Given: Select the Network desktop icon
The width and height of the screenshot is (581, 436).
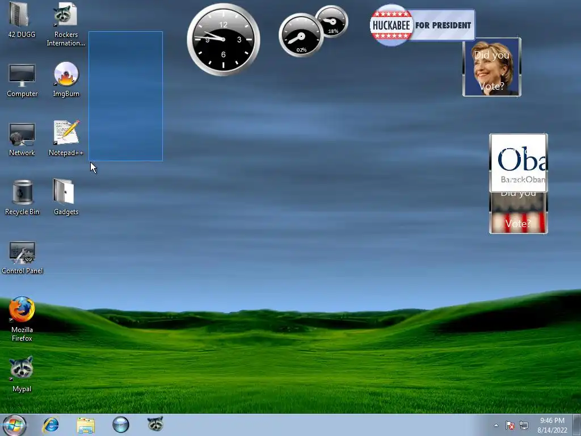Looking at the screenshot, I should (x=22, y=134).
